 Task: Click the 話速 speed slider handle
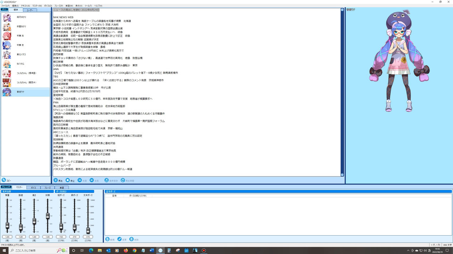point(21,228)
